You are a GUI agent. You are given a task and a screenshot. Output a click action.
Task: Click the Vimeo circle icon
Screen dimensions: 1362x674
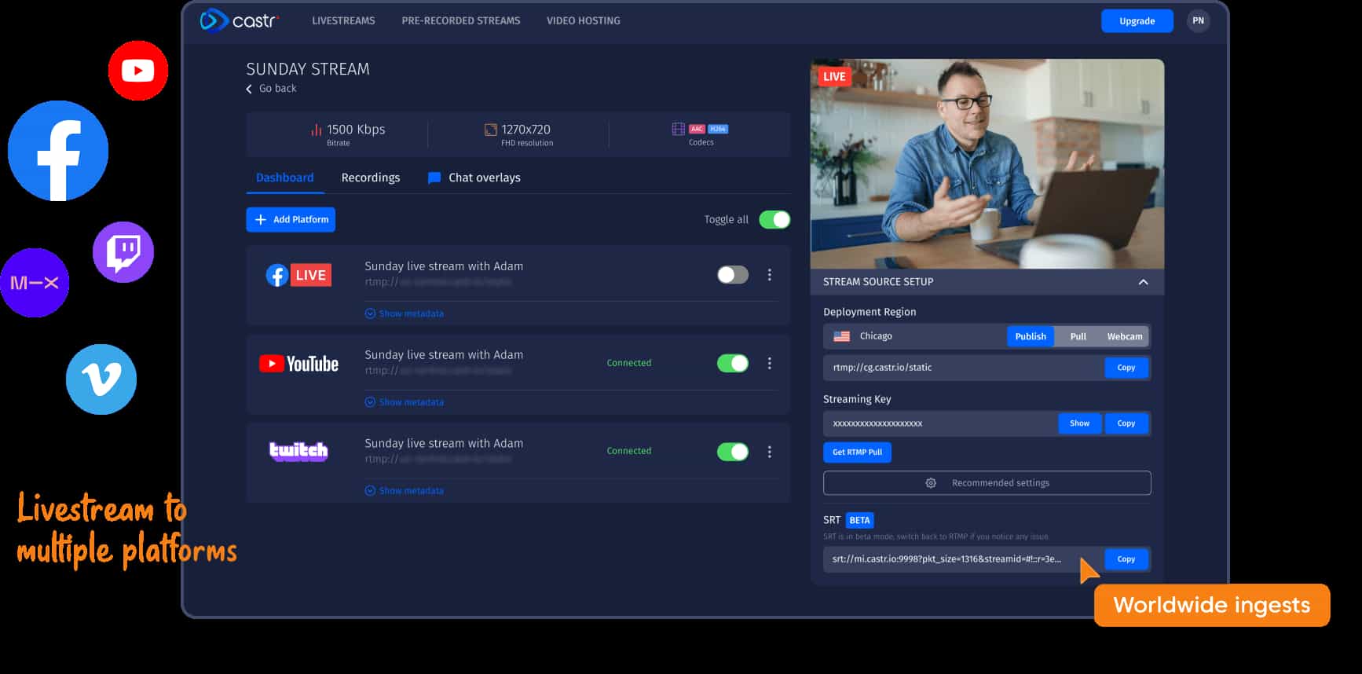pyautogui.click(x=101, y=379)
